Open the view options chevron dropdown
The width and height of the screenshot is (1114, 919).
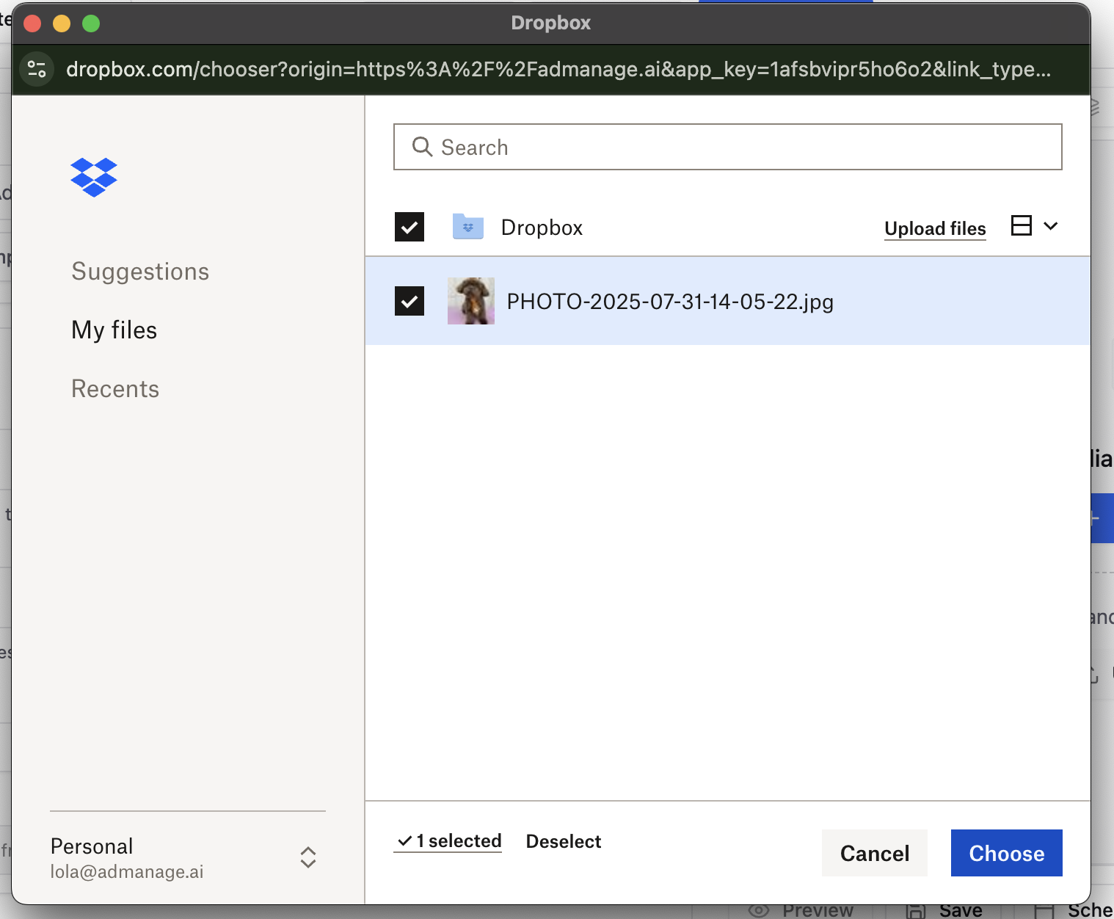coord(1051,225)
